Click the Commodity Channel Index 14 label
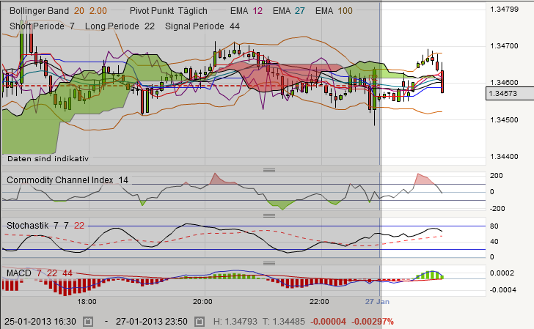534x329 pixels. point(67,180)
